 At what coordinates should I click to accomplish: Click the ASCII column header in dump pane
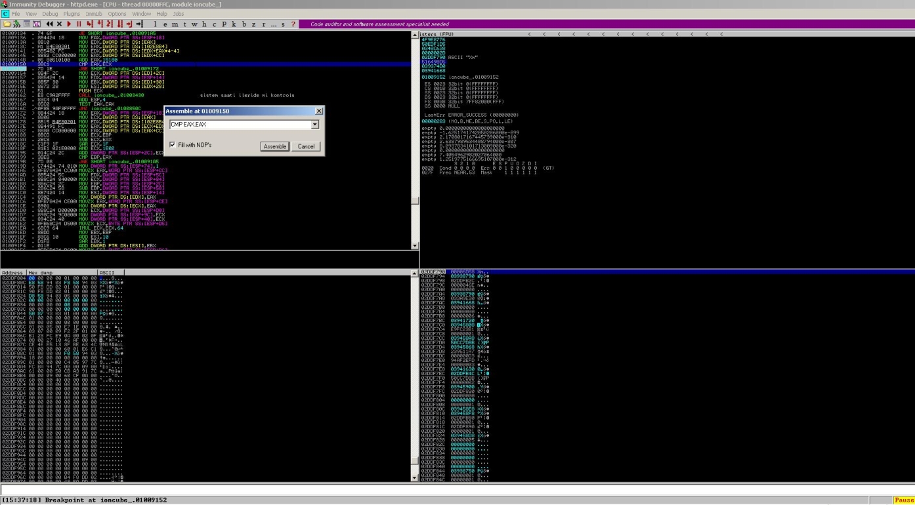coord(110,272)
